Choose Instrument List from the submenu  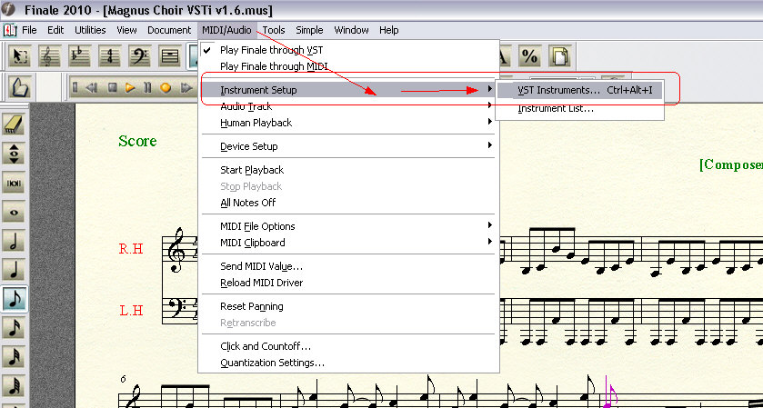pos(579,108)
